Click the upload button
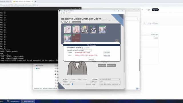183x103 pixels. (91, 59)
